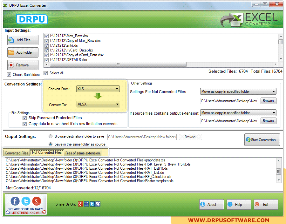Uncheck the I:\121212\Max_Row.xlsx file checkbox

click(x=46, y=36)
